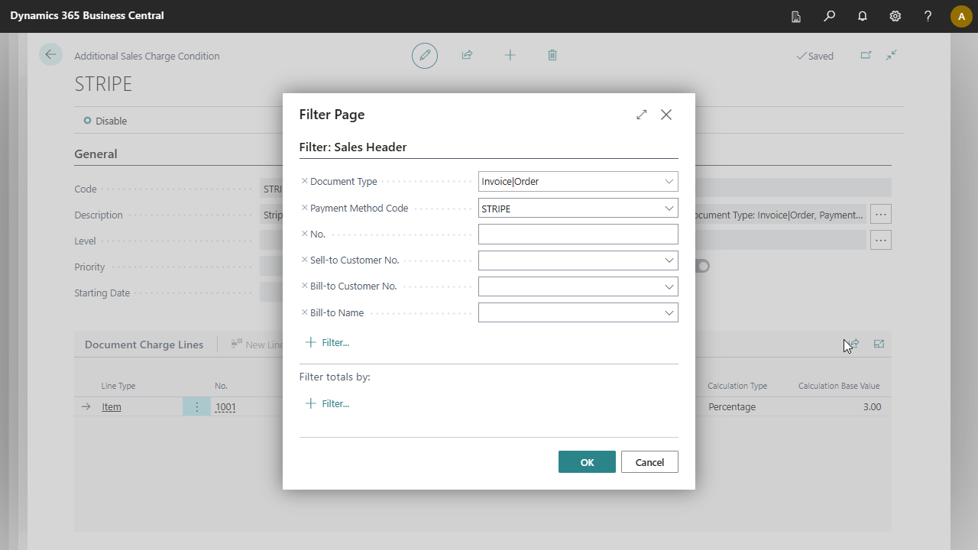Add a filter under Sales Header
This screenshot has width=978, height=550.
(x=328, y=342)
